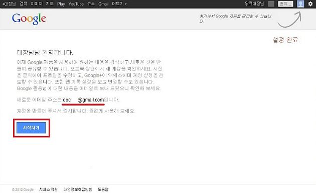Click the 대장님님 환영합니다 heading

tap(45, 53)
